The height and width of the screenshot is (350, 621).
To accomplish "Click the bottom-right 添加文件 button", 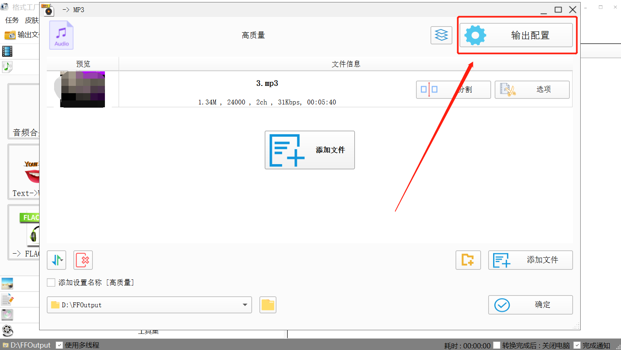I will point(531,260).
